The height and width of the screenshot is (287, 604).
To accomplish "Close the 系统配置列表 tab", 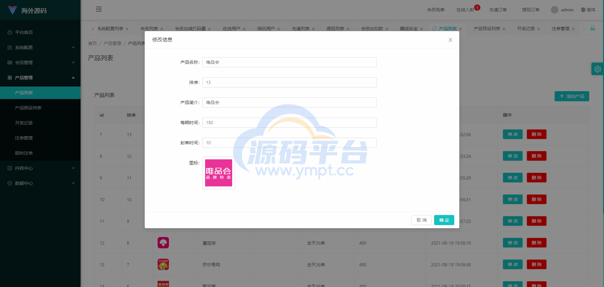I will [x=127, y=29].
